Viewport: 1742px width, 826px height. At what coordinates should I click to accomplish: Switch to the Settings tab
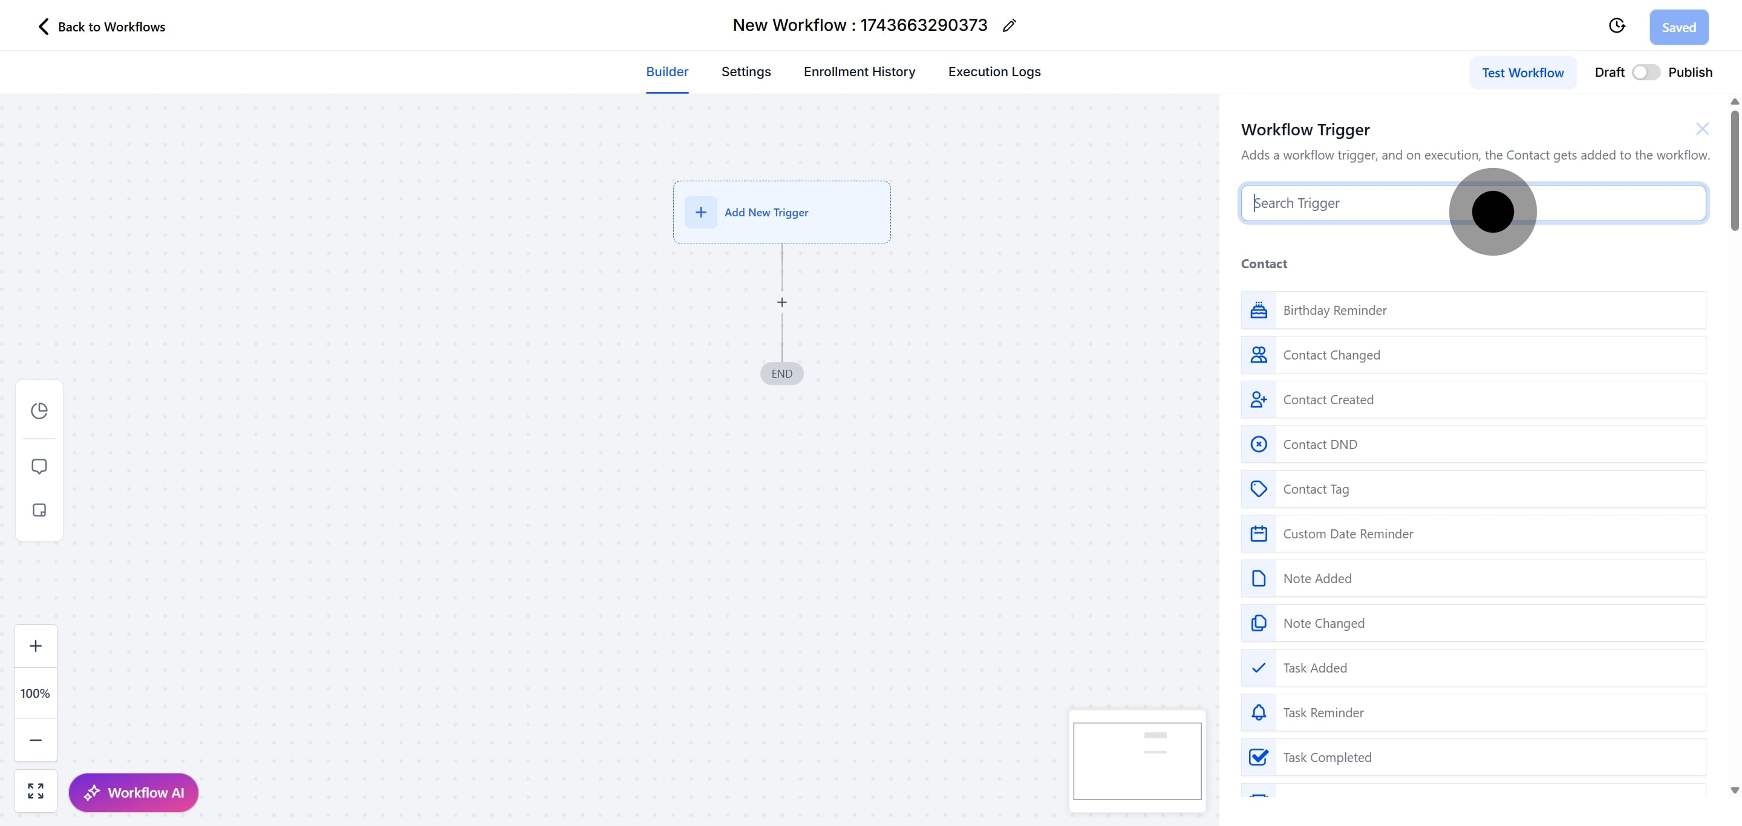[x=745, y=71]
